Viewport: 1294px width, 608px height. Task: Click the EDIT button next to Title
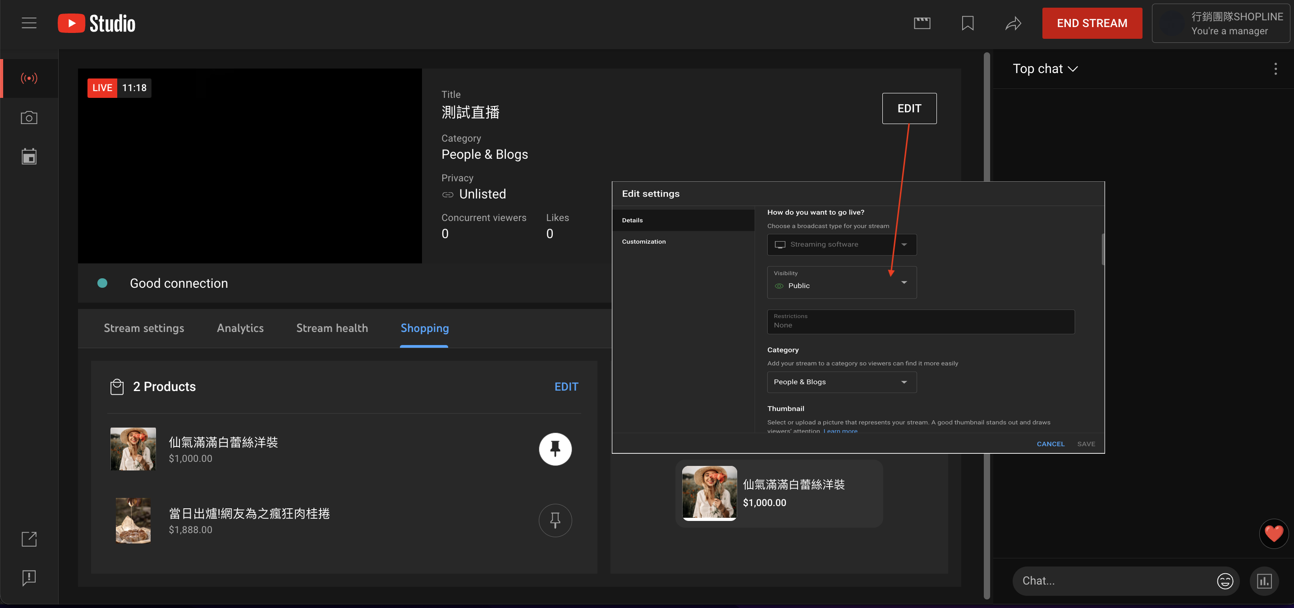909,109
